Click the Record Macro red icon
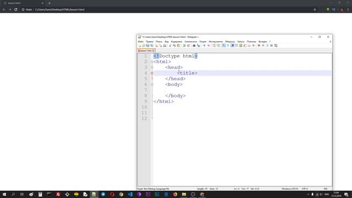352x198 pixels. (259, 46)
